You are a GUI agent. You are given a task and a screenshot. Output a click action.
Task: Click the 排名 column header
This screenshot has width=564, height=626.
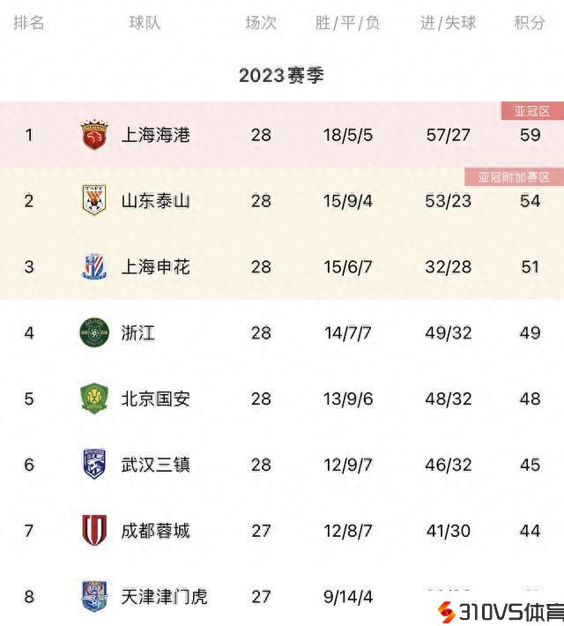coord(29,23)
